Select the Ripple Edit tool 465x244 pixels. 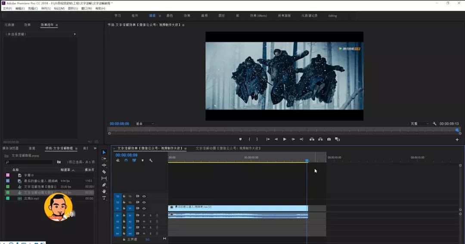[104, 166]
